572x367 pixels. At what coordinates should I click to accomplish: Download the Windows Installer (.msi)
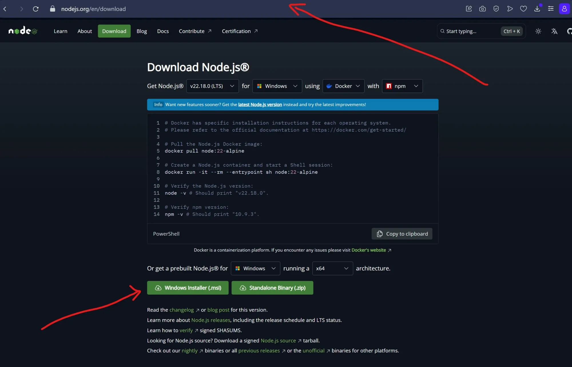[x=188, y=288]
